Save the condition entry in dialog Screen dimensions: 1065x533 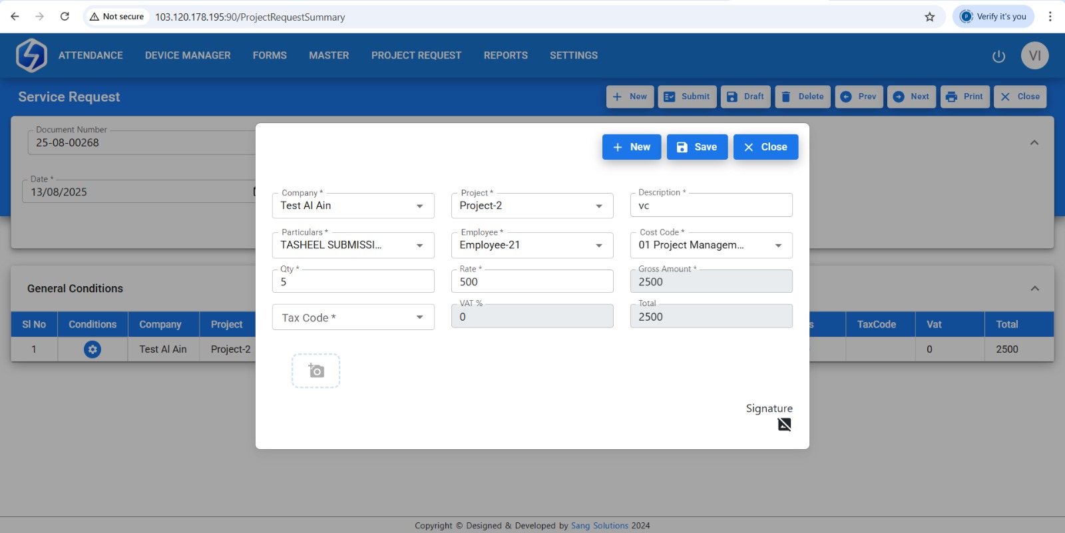[x=697, y=147]
